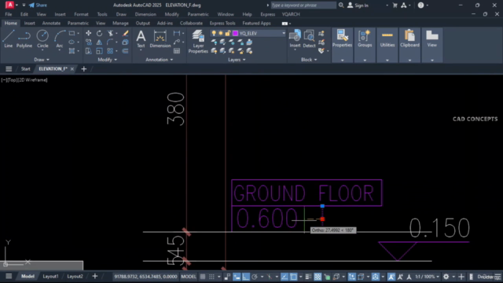
Task: Open the Groups panel button
Action: tap(365, 45)
